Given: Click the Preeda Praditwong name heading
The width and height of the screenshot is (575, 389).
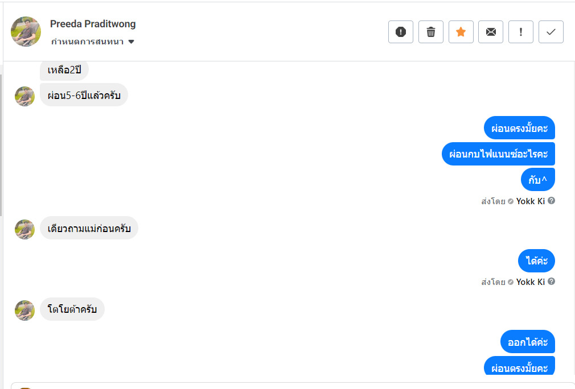Looking at the screenshot, I should (x=93, y=24).
